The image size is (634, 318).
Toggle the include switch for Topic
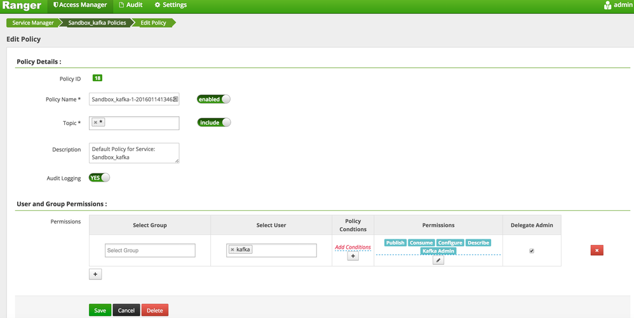click(x=214, y=123)
